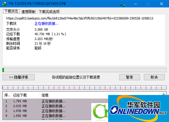Click the thread segment progress bar
The image size is (169, 122).
84,88
